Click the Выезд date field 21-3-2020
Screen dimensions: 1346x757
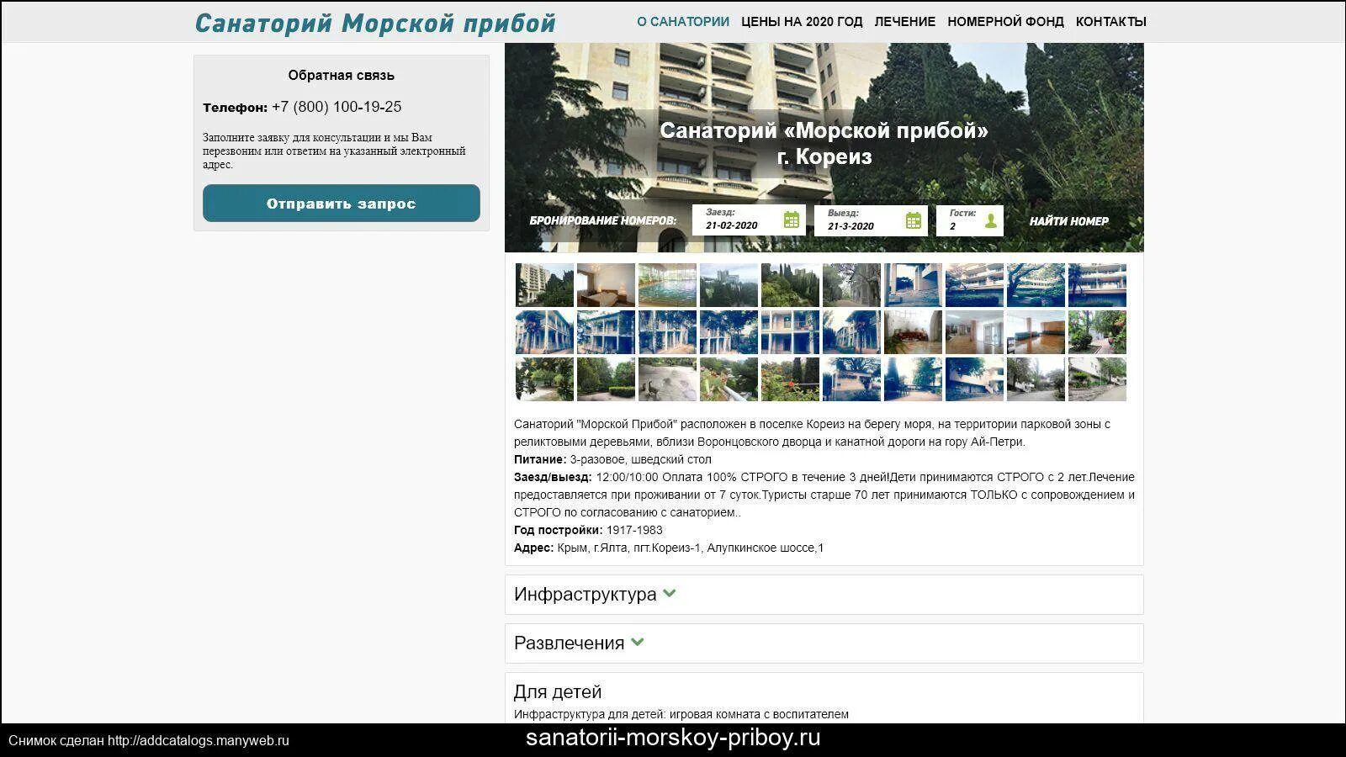pyautogui.click(x=871, y=220)
